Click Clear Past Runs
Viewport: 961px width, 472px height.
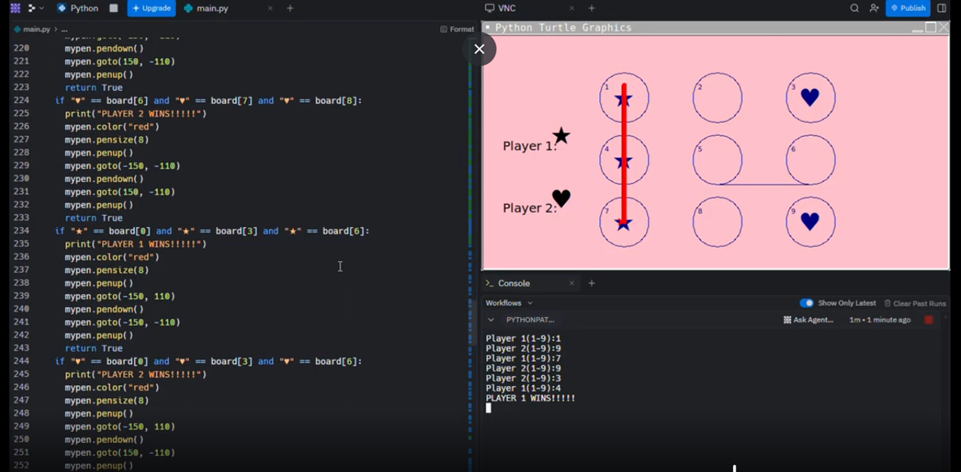915,303
